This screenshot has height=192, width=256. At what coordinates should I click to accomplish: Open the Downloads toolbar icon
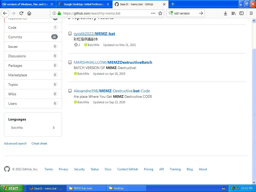click(x=225, y=13)
